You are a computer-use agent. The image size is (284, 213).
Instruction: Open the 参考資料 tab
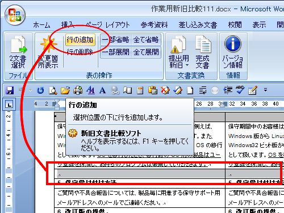point(154,24)
